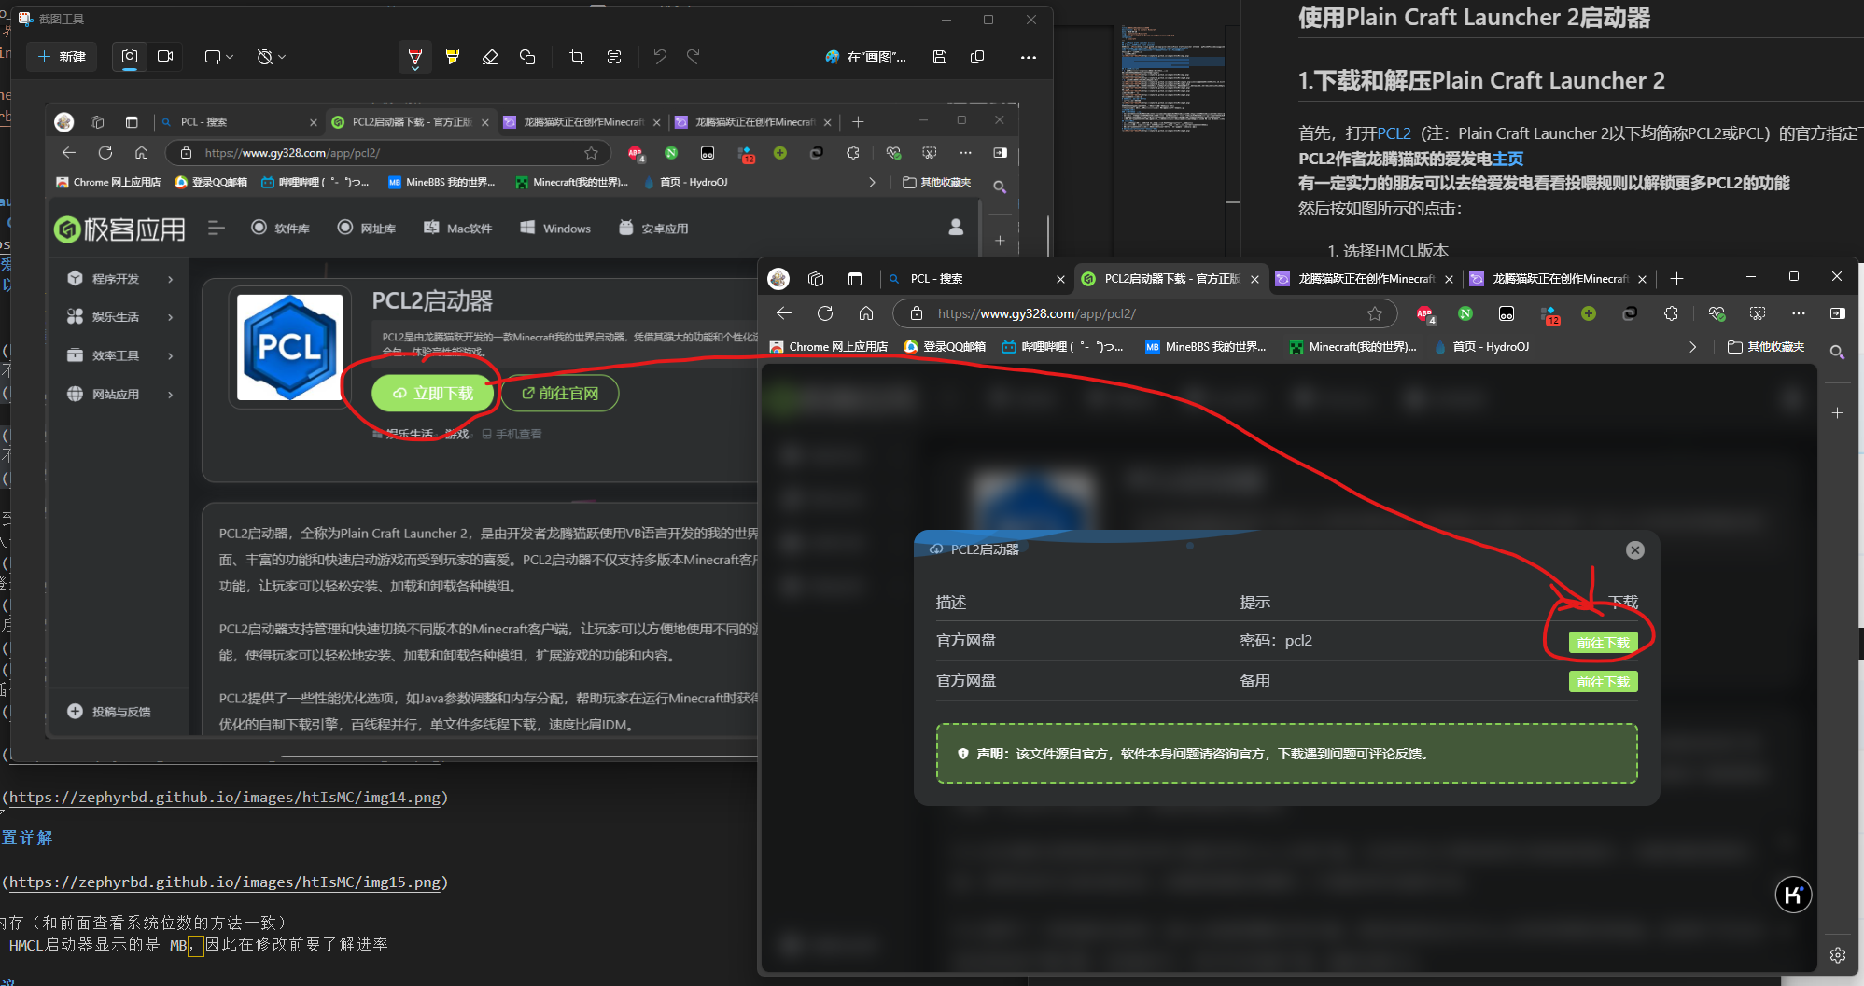Click the image crop tool
Viewport: 1864px width, 986px height.
[x=577, y=58]
